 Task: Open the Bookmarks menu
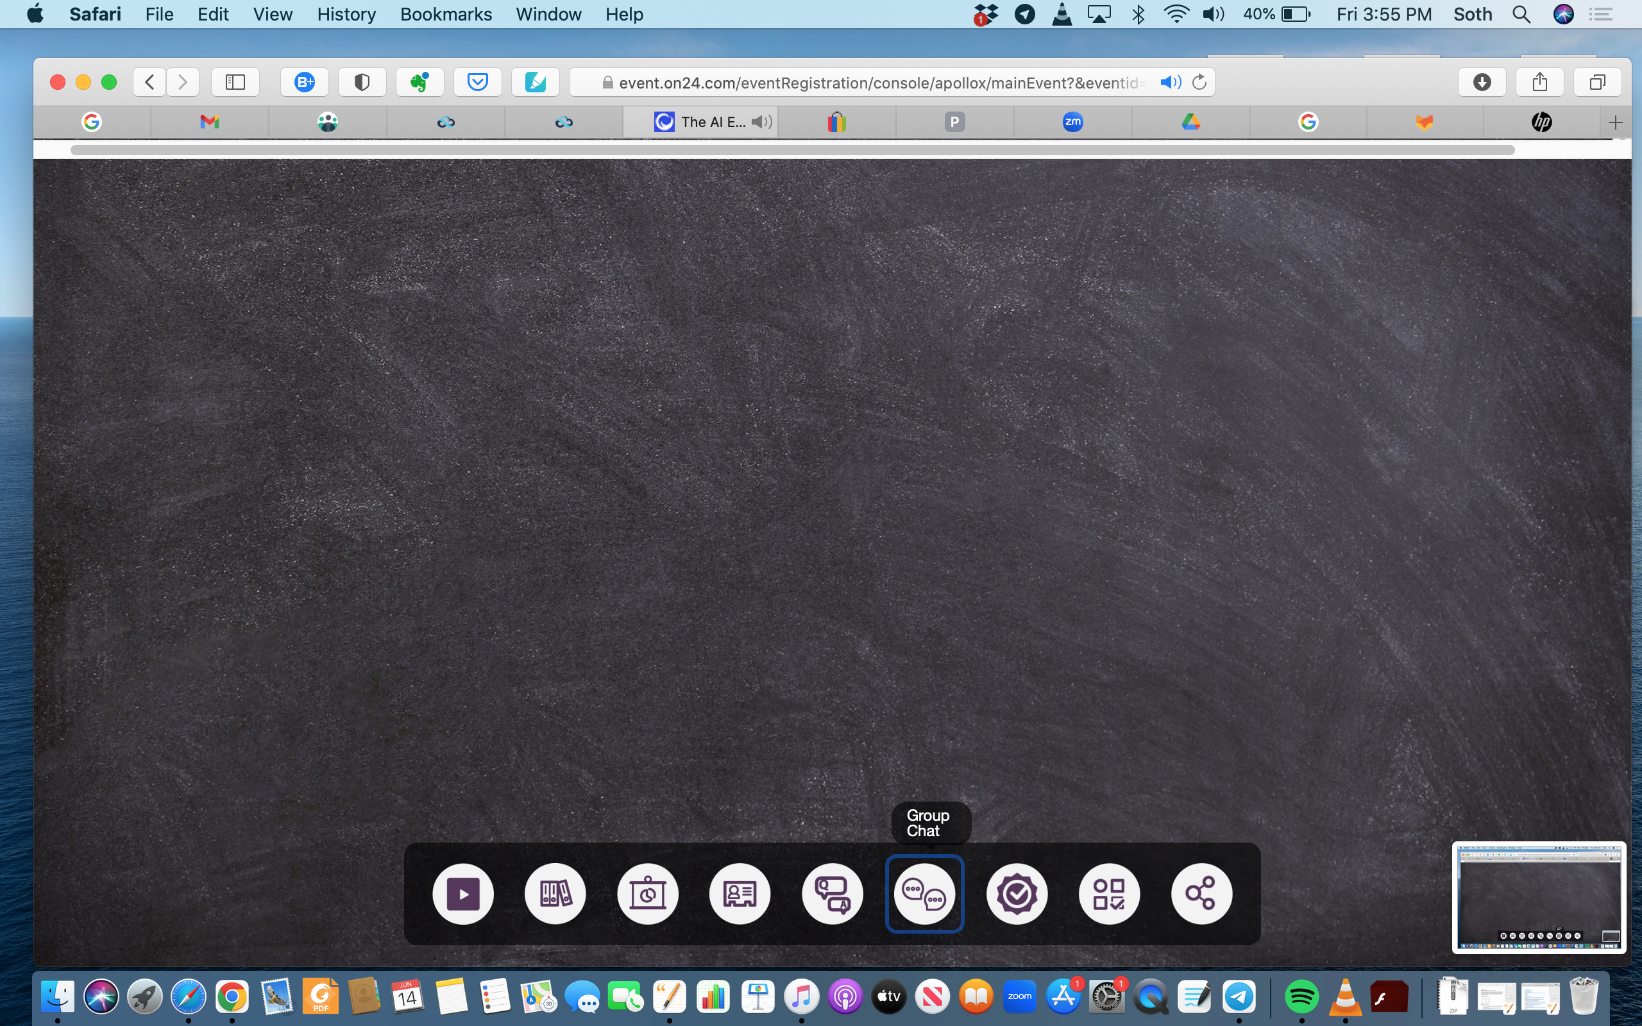point(446,14)
